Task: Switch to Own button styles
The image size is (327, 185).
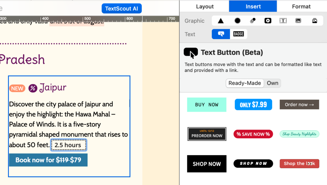Action: tap(273, 83)
